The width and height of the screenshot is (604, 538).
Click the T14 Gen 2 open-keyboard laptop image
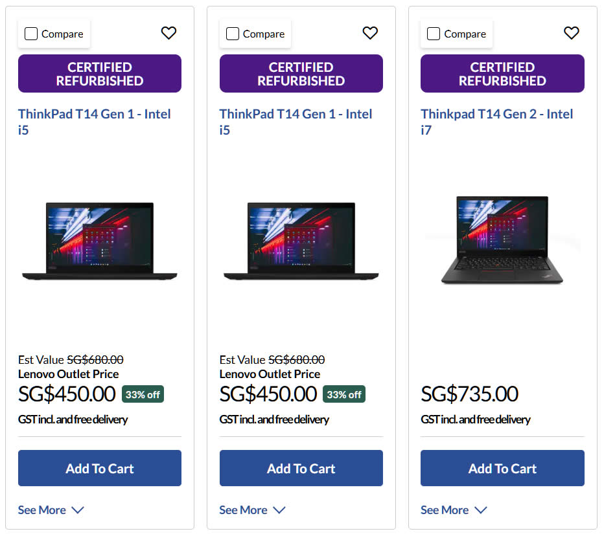pyautogui.click(x=502, y=240)
